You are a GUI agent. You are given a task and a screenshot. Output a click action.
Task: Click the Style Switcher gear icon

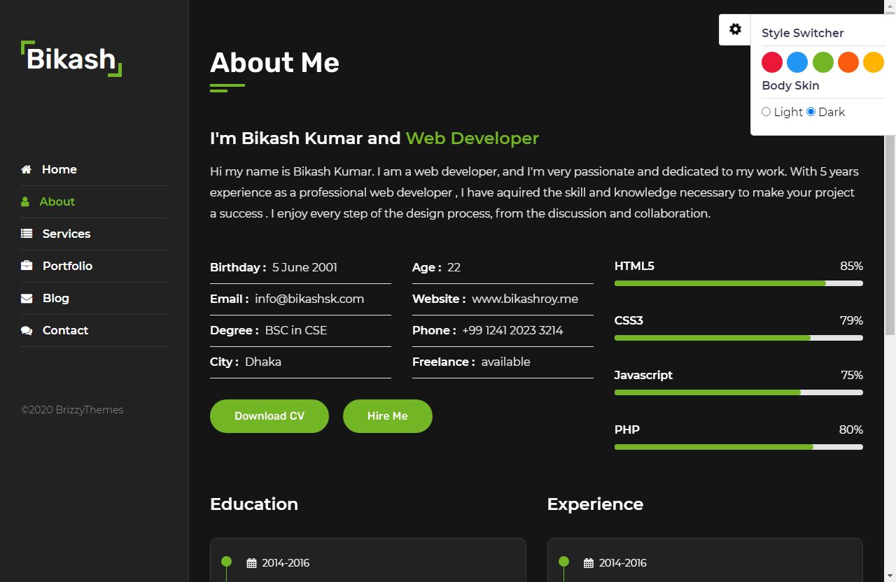735,29
